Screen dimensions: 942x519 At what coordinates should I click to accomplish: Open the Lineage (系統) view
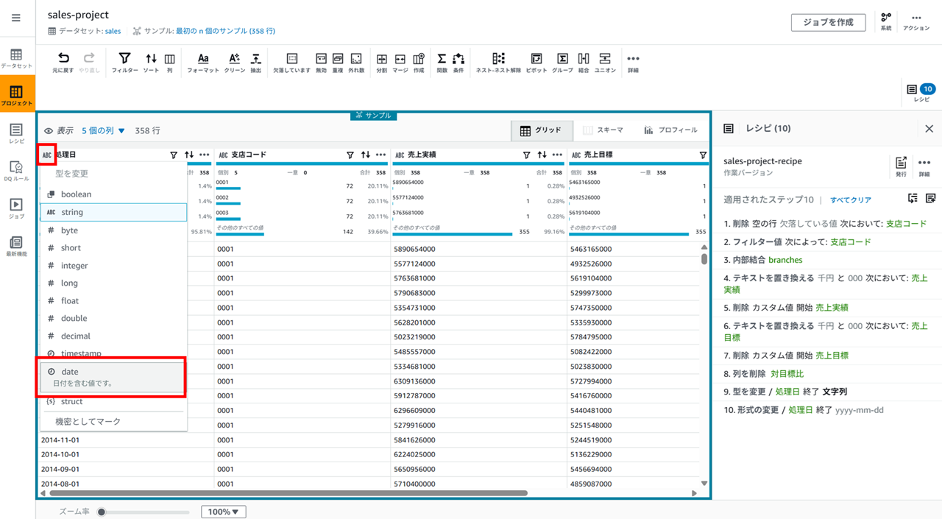click(x=886, y=21)
